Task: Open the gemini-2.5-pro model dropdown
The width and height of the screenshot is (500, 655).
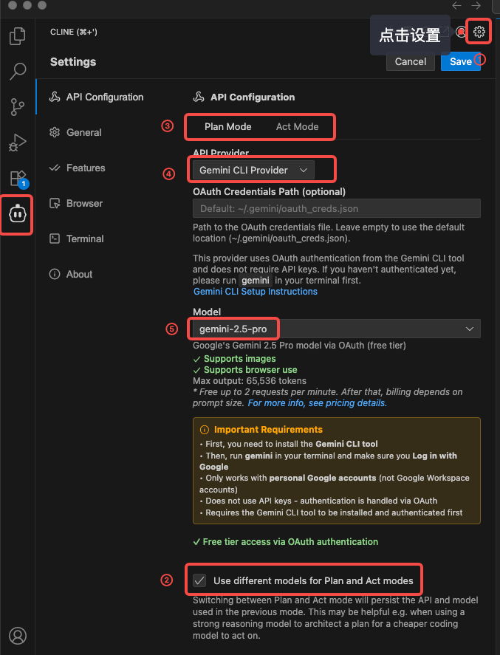Action: 336,329
